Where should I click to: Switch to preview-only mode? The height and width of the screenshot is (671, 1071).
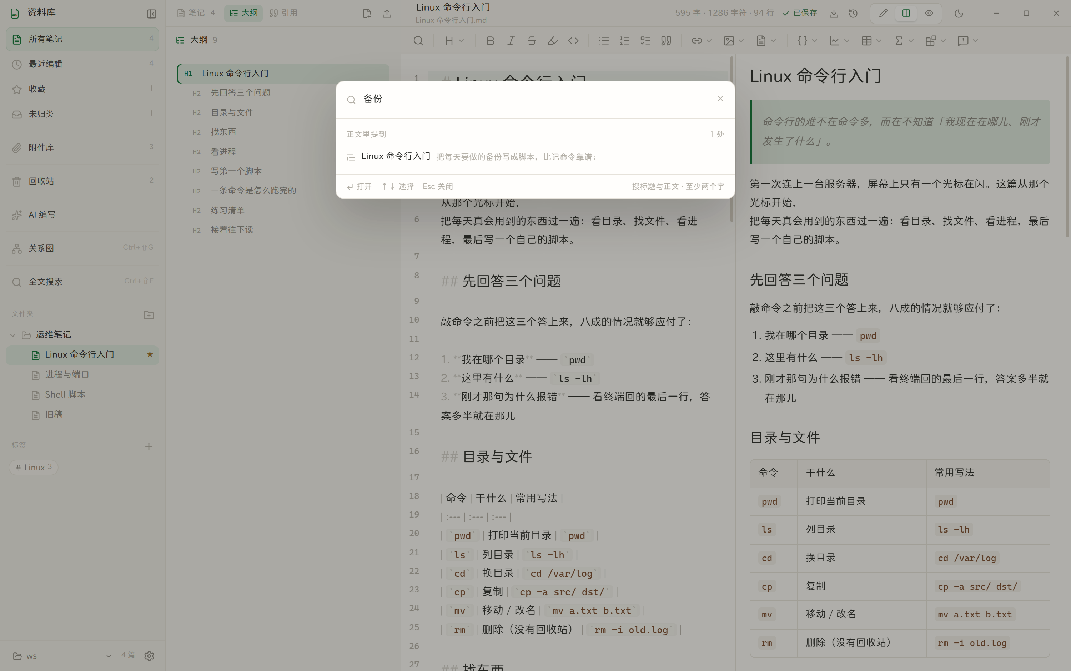(929, 13)
